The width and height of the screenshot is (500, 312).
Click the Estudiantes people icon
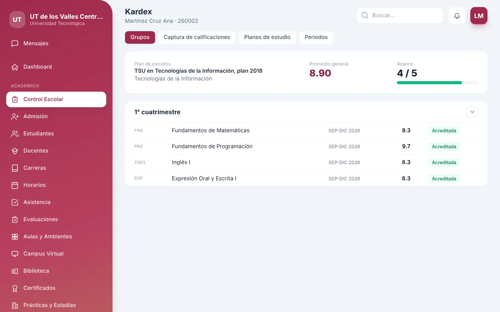pyautogui.click(x=15, y=134)
